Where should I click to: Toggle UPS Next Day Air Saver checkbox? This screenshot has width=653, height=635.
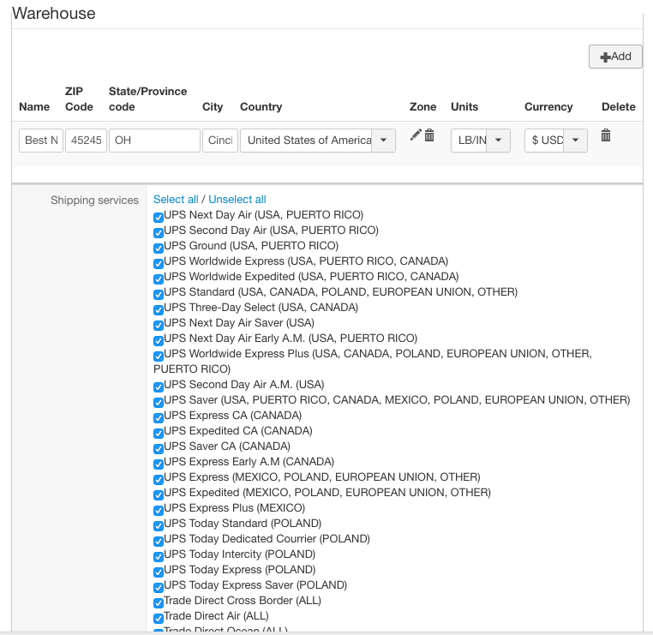pos(159,325)
